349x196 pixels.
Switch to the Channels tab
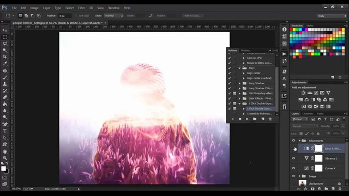click(x=308, y=114)
